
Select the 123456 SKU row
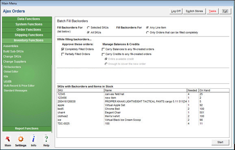(143, 98)
